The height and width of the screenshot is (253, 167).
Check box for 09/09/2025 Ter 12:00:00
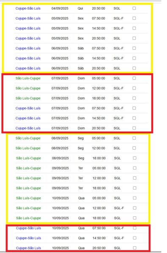(x=134, y=178)
